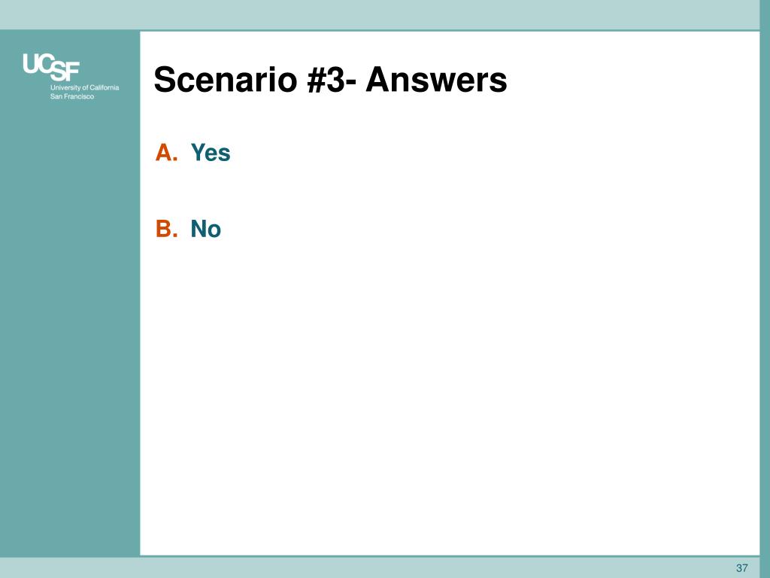Choose the 'Yes' answer option
The image size is (770, 578).
211,152
